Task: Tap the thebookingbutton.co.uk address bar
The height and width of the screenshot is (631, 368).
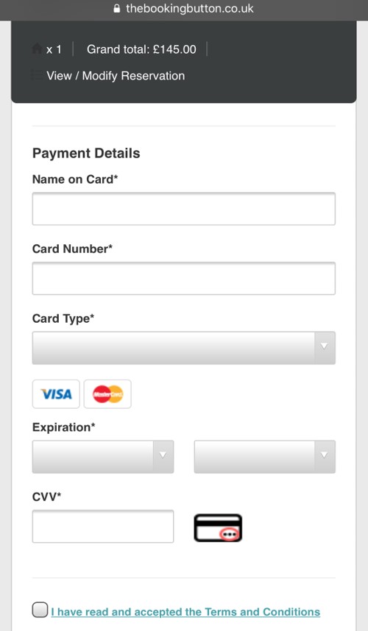Action: click(184, 10)
